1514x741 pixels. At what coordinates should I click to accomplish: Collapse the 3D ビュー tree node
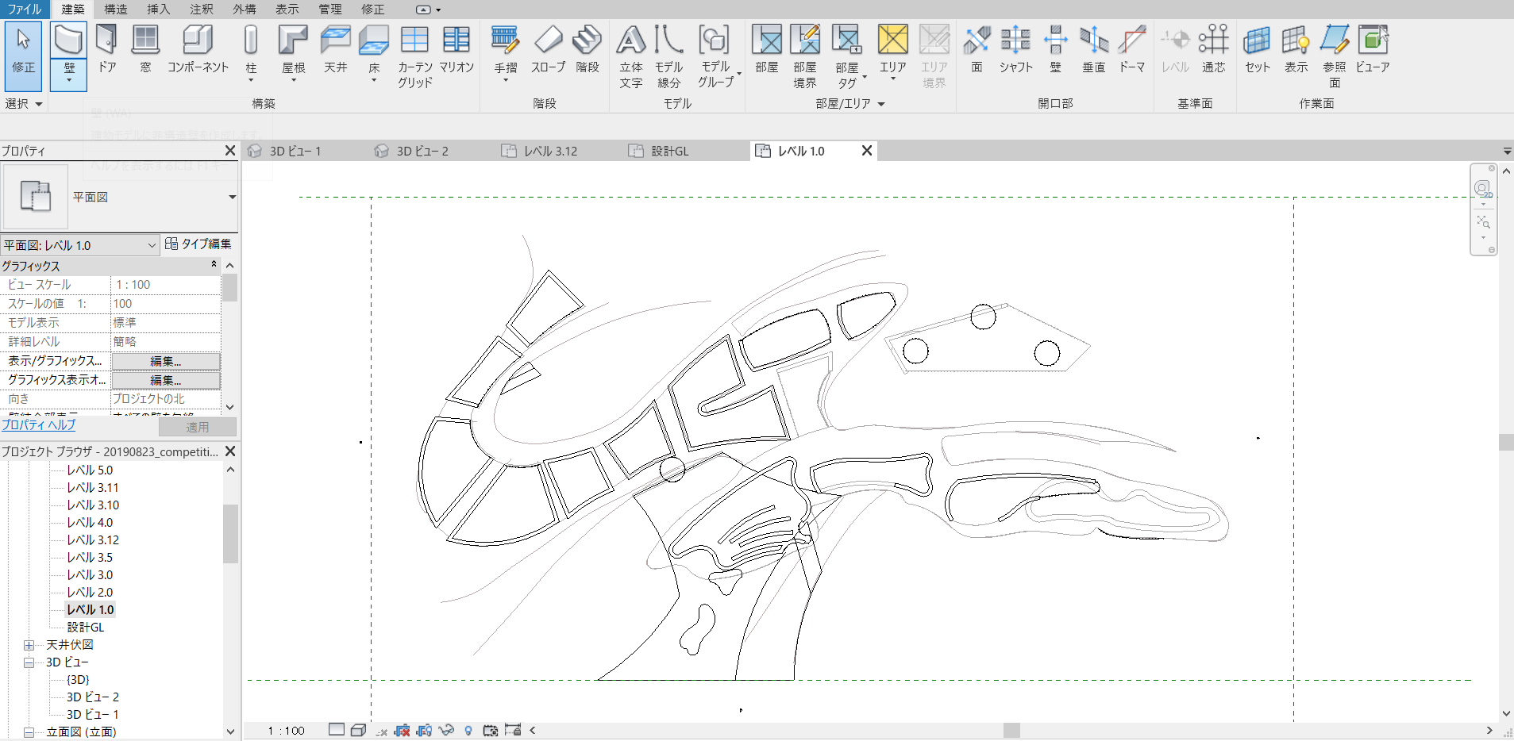click(x=29, y=662)
